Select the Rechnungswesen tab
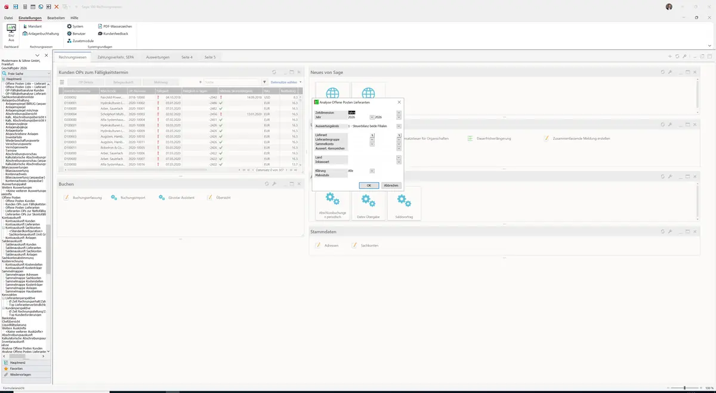This screenshot has width=716, height=393. click(x=72, y=57)
